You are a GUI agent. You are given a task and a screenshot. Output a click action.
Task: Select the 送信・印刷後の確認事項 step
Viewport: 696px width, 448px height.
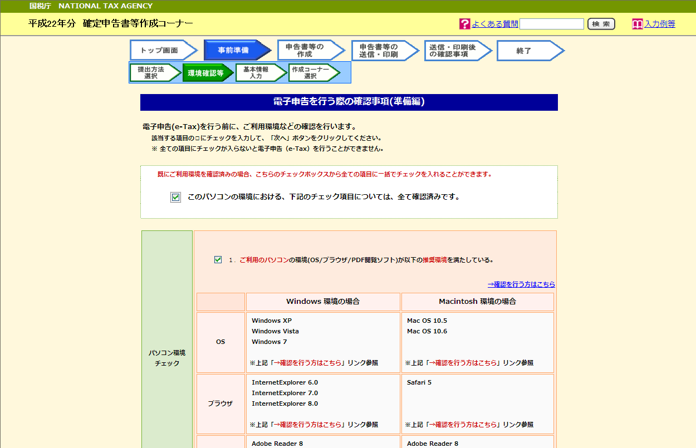coord(458,50)
